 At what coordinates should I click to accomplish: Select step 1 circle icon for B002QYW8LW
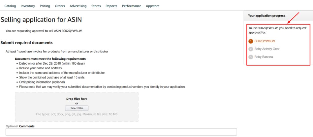pos(251,41)
